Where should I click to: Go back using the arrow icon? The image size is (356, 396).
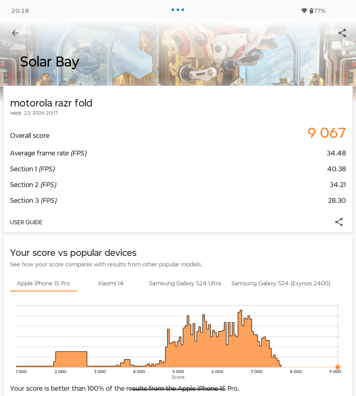click(15, 33)
